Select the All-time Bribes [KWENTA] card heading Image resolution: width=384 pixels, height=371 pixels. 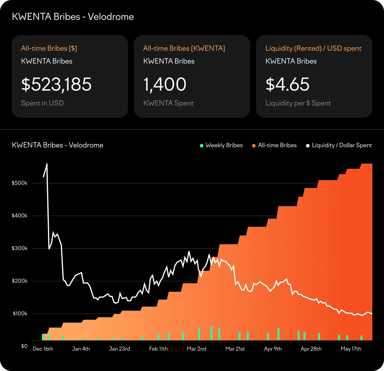coord(184,48)
